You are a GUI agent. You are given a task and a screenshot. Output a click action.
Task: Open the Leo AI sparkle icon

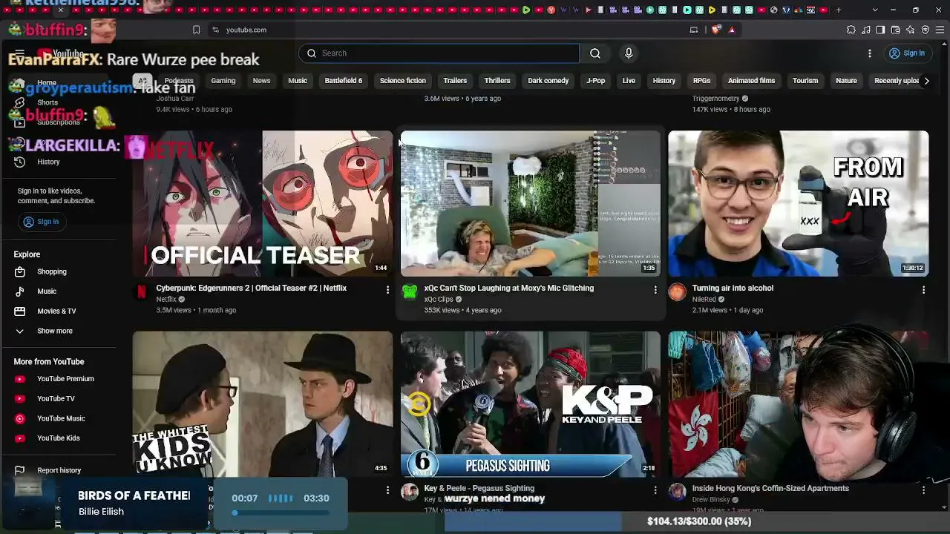[911, 30]
